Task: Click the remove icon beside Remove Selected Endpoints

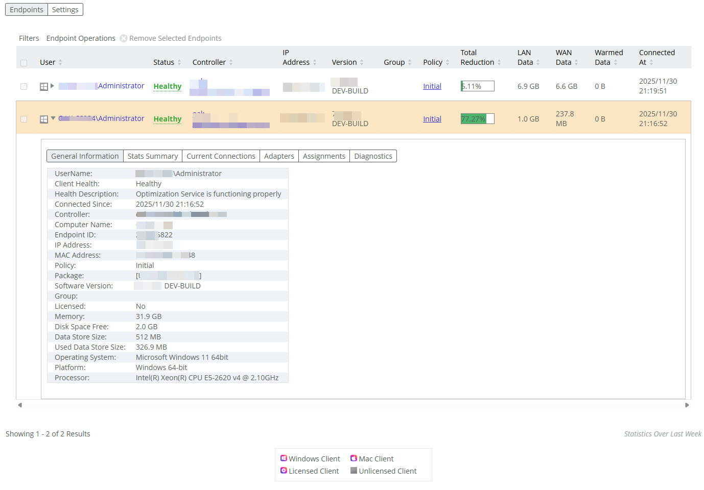Action: [124, 38]
